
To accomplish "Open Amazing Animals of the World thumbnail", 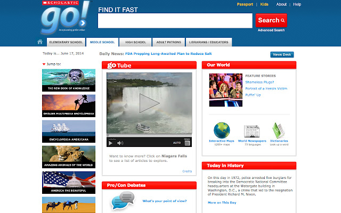I will [69, 157].
